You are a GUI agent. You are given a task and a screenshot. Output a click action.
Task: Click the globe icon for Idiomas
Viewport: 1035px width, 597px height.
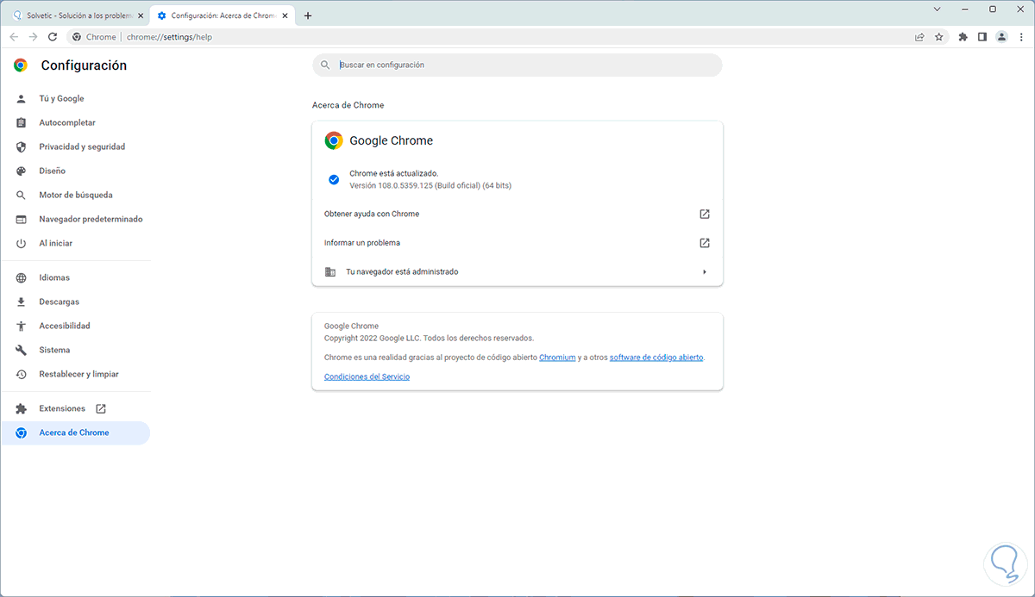(x=21, y=277)
